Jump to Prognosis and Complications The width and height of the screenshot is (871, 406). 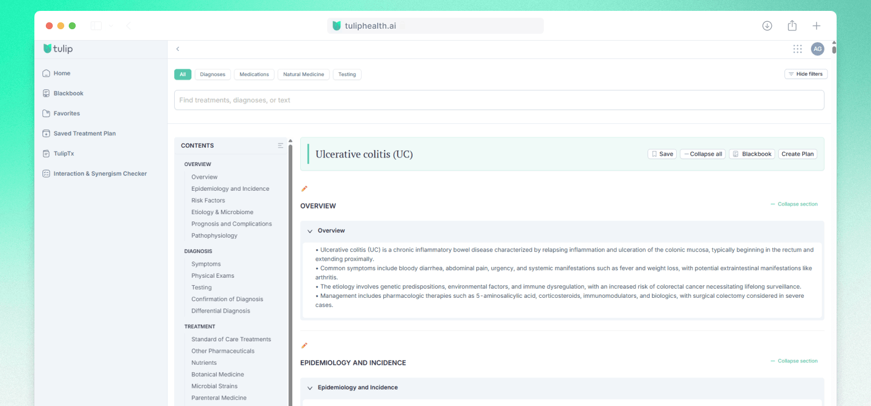click(232, 224)
